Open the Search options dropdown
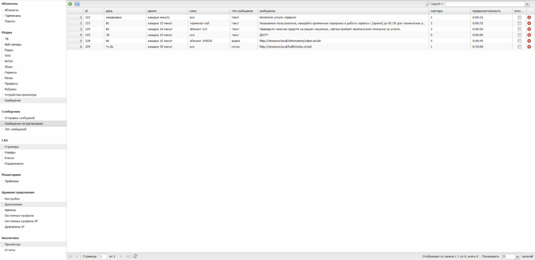Viewport: 535px width, 260px height. [x=435, y=4]
